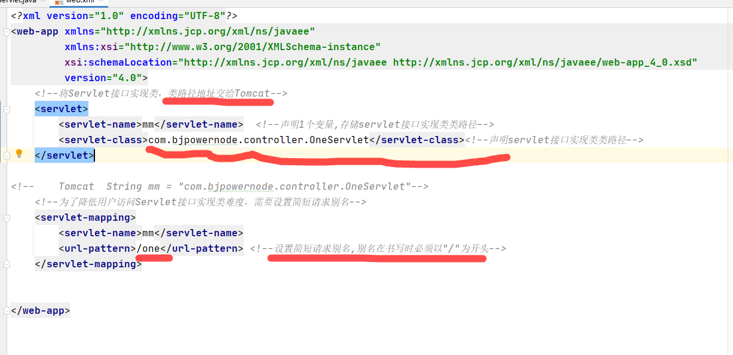Click the xsi:schemaLocation attribute name
The width and height of the screenshot is (733, 355).
(x=118, y=62)
